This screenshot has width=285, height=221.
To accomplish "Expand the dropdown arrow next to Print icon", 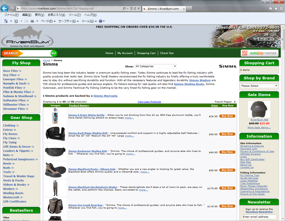I will tap(37, 21).
